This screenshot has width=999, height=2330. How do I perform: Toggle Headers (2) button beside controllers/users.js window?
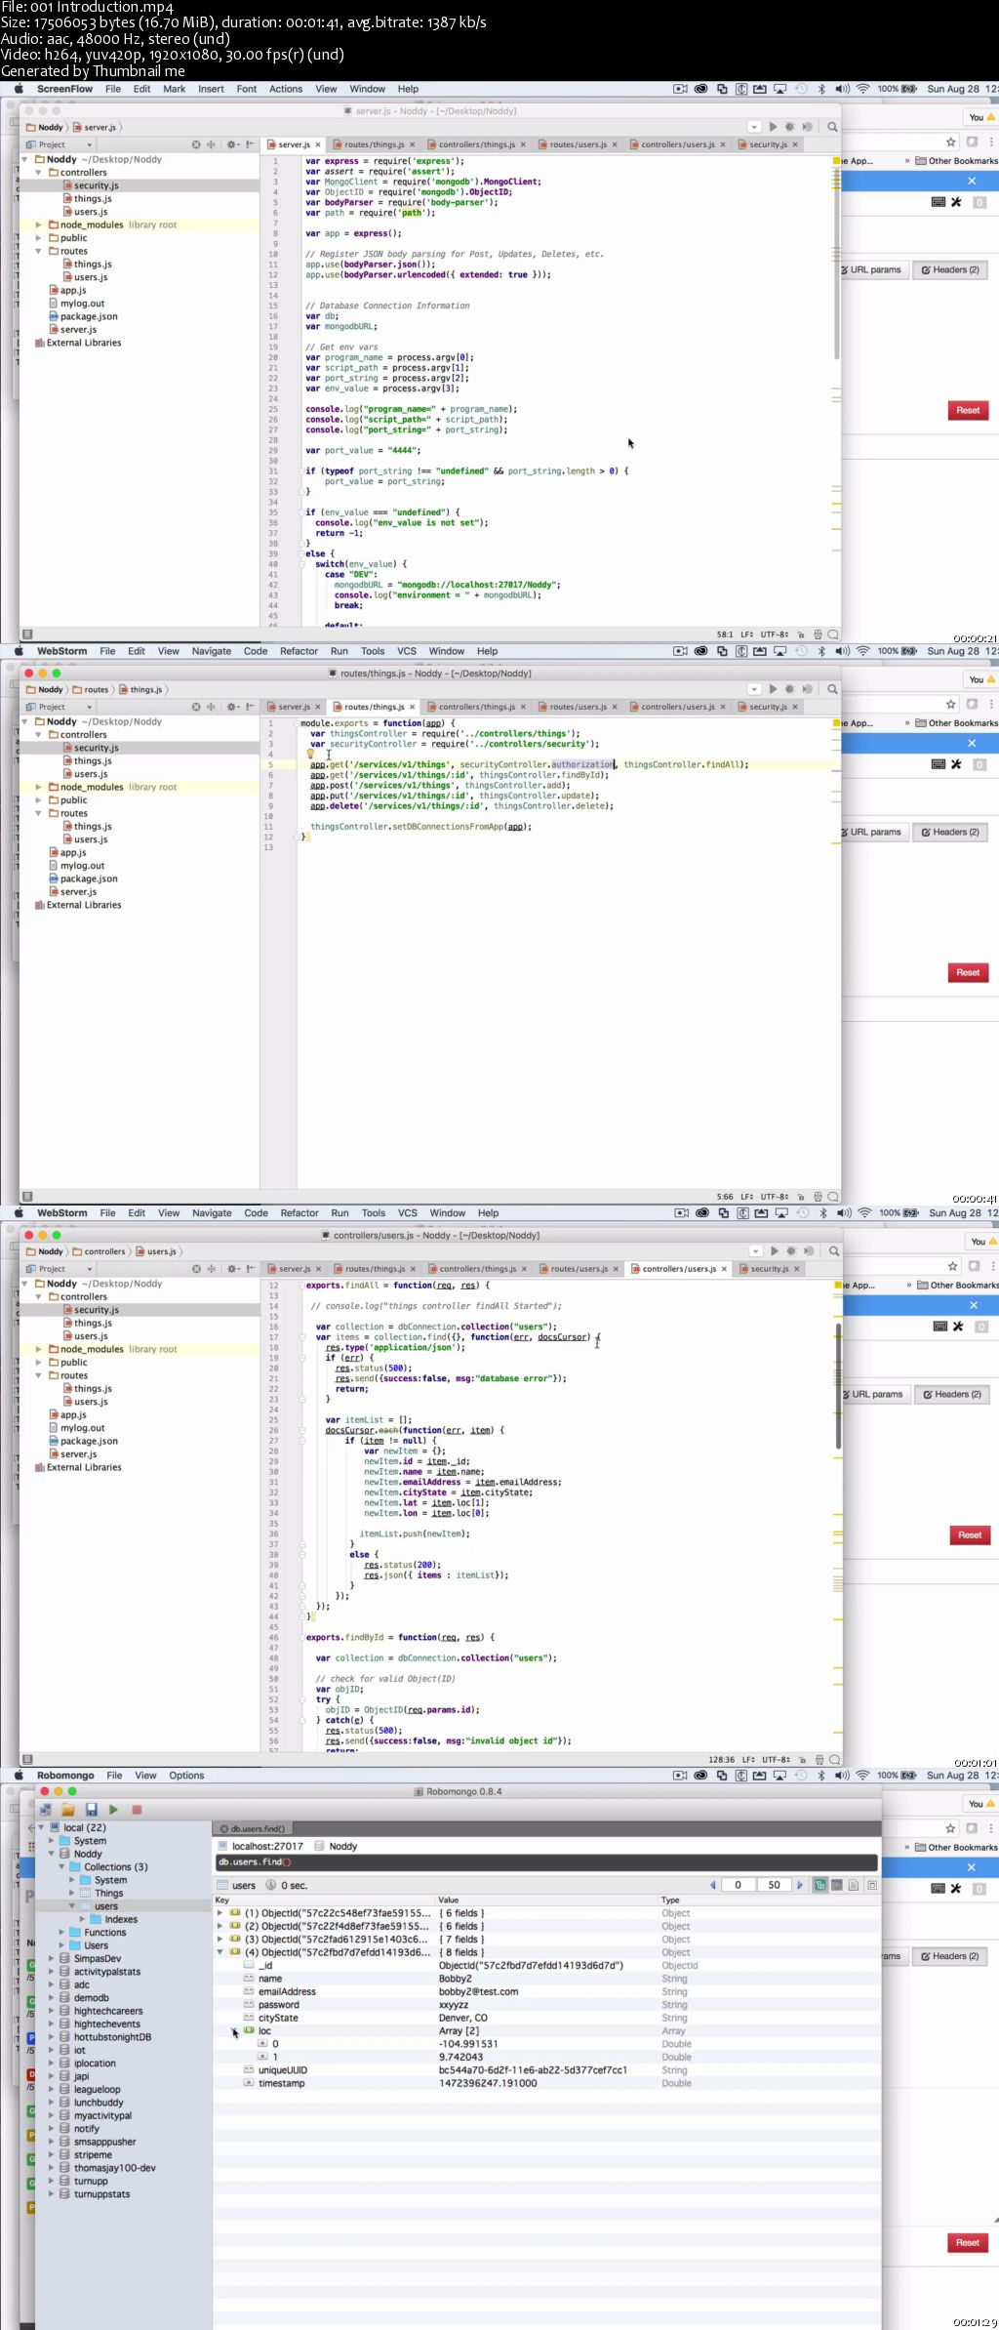[x=951, y=1394]
